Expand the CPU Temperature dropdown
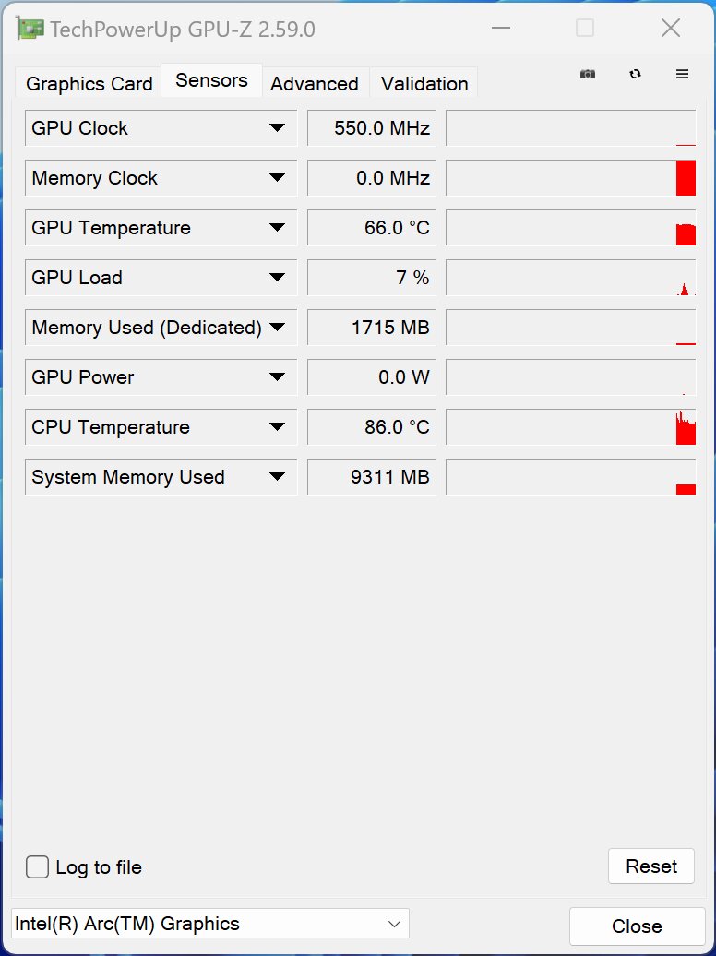 coord(277,426)
